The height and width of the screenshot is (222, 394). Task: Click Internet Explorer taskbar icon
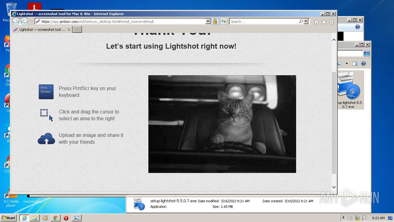(x=24, y=218)
